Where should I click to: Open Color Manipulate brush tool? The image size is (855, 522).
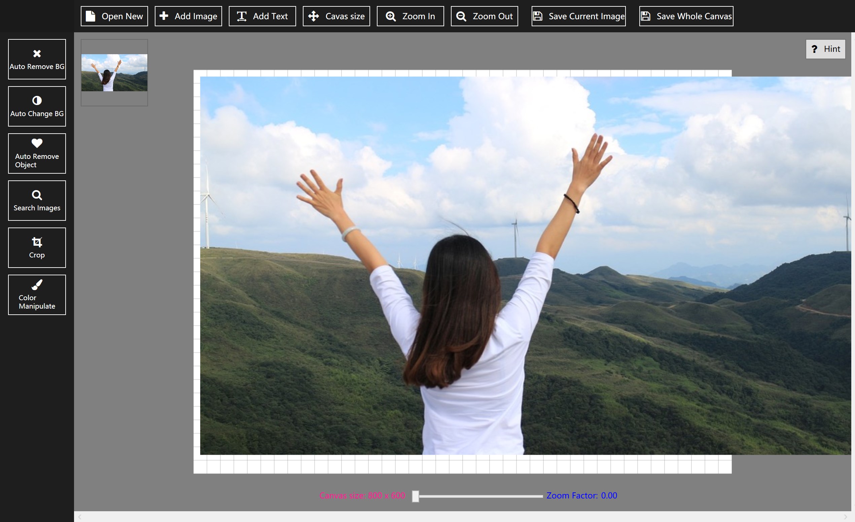pos(37,285)
